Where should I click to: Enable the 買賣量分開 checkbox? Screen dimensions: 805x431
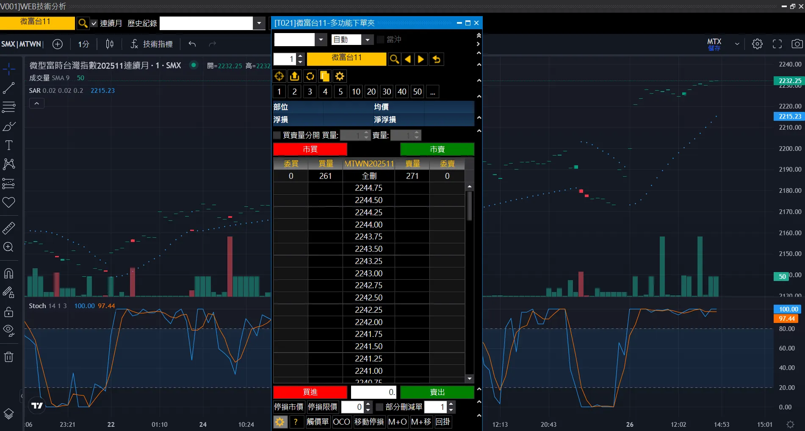click(x=277, y=135)
